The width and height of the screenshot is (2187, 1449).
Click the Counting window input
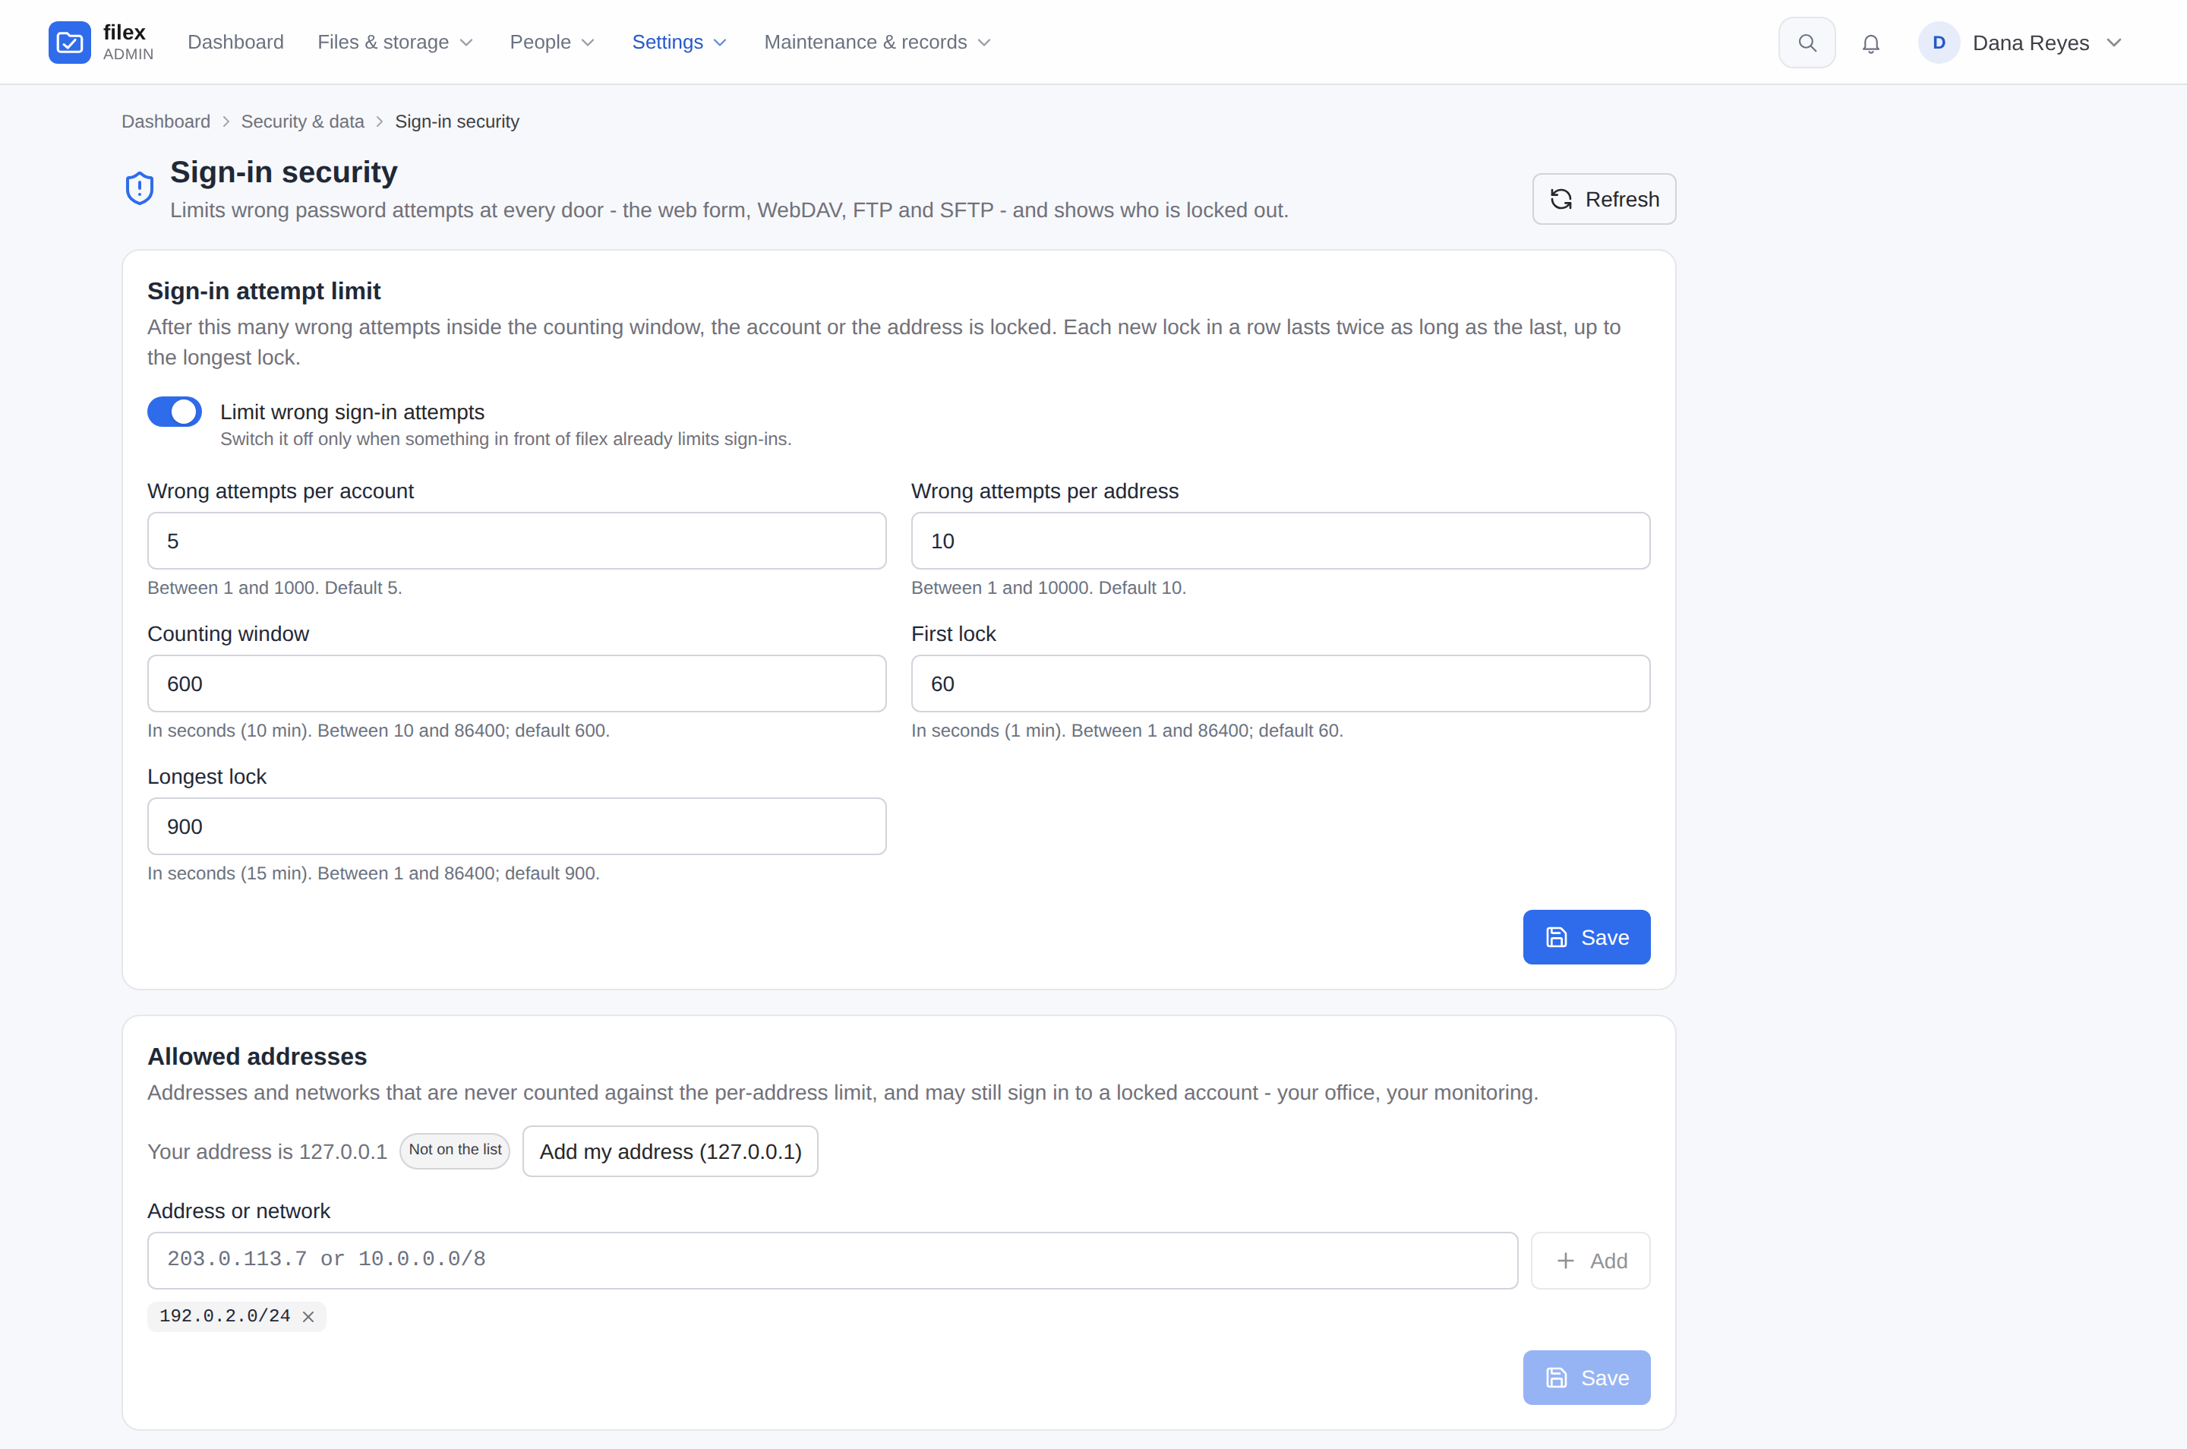pyautogui.click(x=516, y=683)
